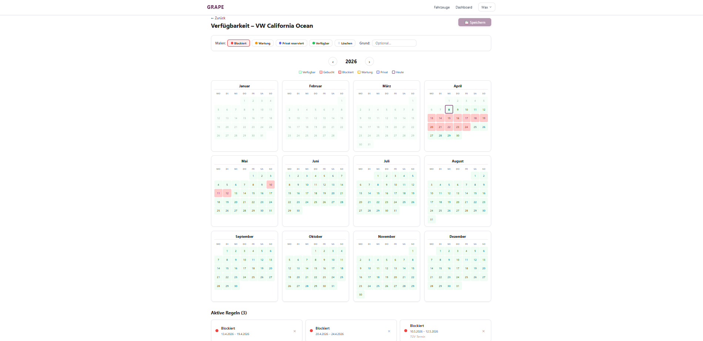Image resolution: width=703 pixels, height=341 pixels.
Task: Click the GRAPE logo
Action: click(x=215, y=7)
